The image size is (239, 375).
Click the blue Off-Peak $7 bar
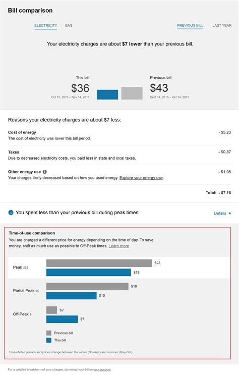point(62,319)
